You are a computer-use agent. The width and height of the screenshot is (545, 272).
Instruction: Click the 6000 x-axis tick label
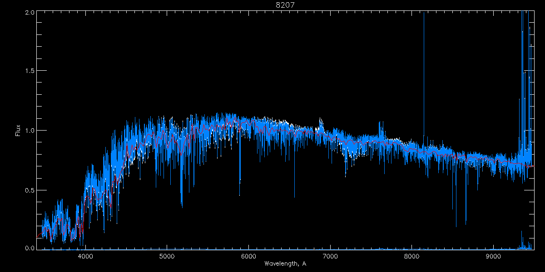click(248, 256)
